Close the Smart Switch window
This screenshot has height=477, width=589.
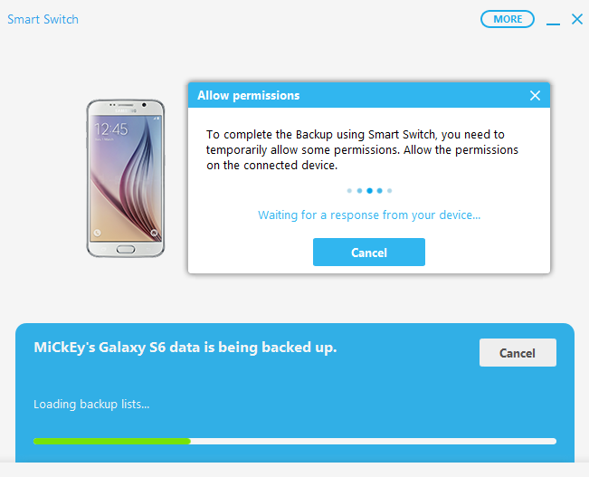577,19
